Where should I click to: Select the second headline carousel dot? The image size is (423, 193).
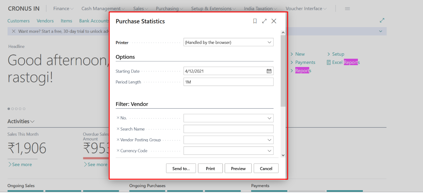(13, 109)
